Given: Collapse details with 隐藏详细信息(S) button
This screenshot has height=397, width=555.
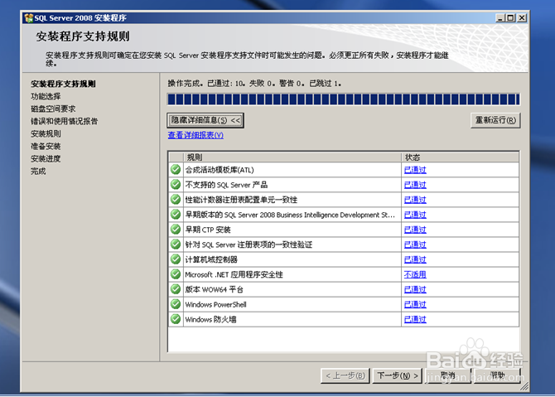Looking at the screenshot, I should [205, 120].
